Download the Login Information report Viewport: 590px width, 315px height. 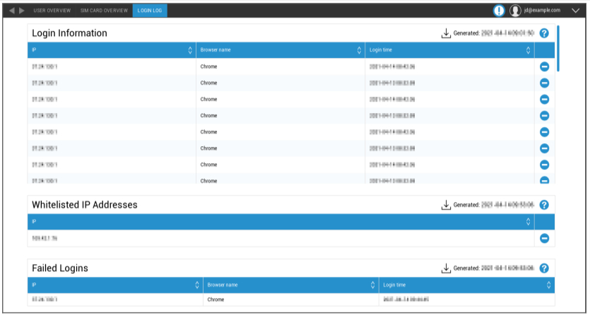coord(446,33)
